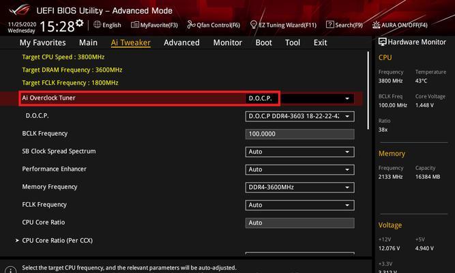Click the Qfan Control fan icon
The image size is (455, 273).
[191, 25]
